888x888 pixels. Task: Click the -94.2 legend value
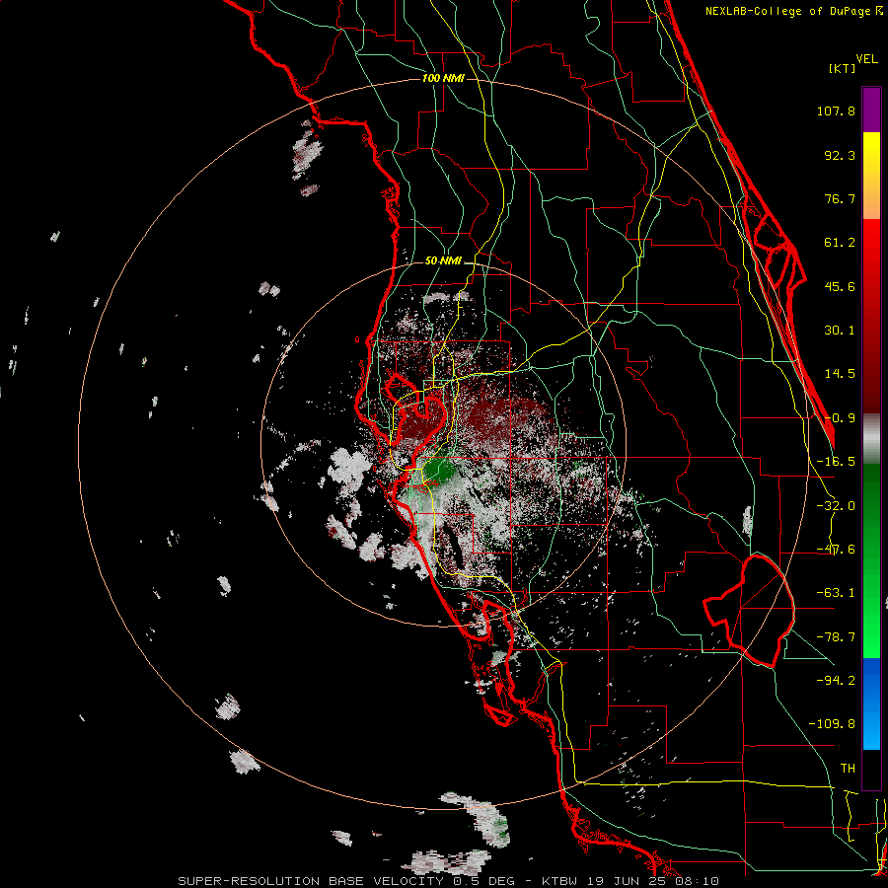click(x=836, y=681)
